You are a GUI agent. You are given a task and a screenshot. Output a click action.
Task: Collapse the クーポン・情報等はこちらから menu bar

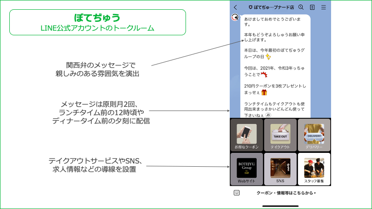click(285, 193)
